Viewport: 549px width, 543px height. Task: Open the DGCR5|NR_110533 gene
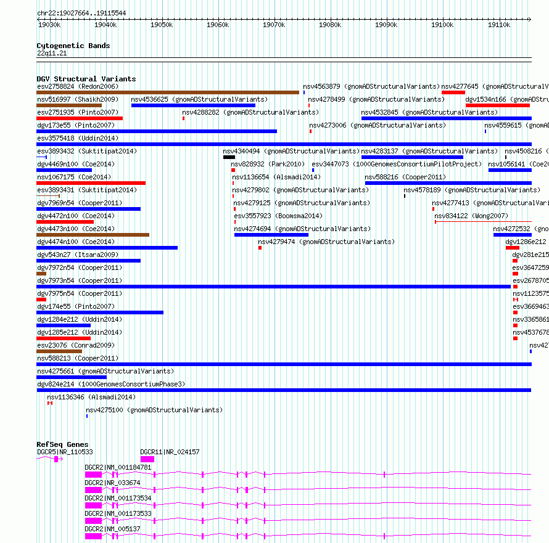[x=65, y=452]
